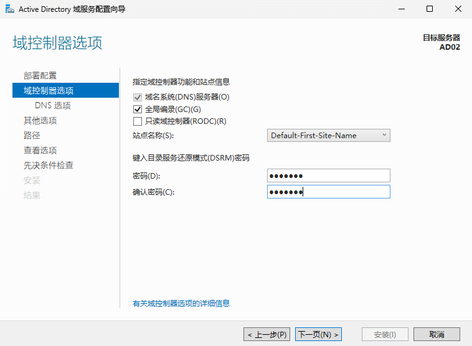Go to the DNS 选项 step

tap(52, 105)
